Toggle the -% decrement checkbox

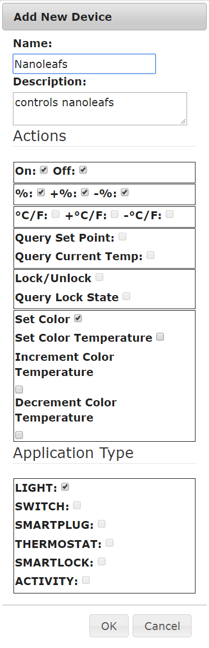pos(125,192)
